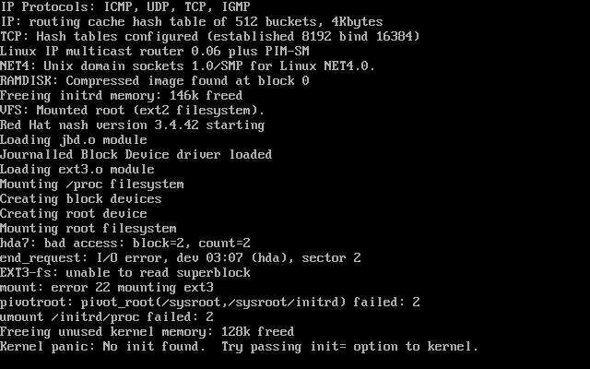
Task: Click the 'Freeing initrd memory: 146k freed' line
Action: pyautogui.click(x=121, y=96)
